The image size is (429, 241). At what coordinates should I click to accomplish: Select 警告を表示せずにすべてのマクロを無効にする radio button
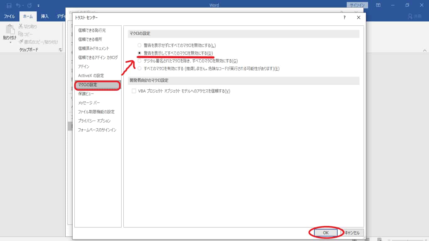(x=139, y=45)
